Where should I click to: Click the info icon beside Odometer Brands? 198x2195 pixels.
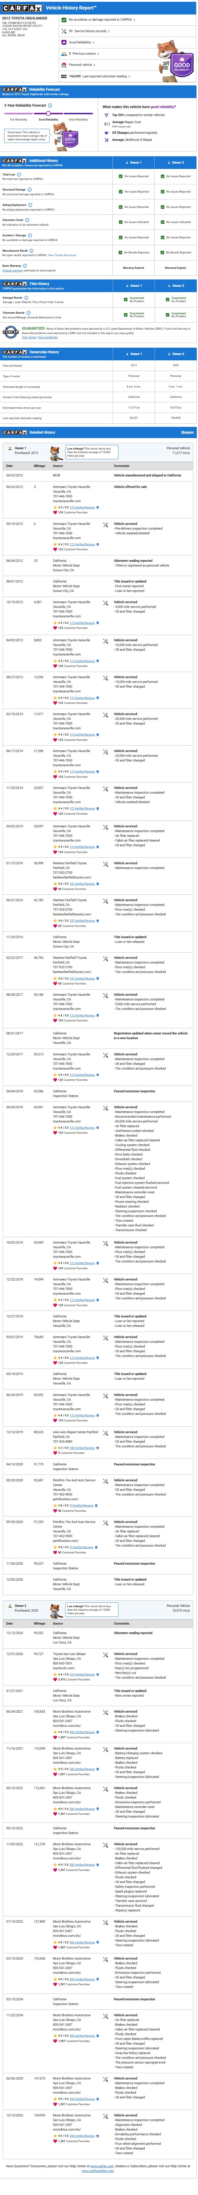point(27,313)
